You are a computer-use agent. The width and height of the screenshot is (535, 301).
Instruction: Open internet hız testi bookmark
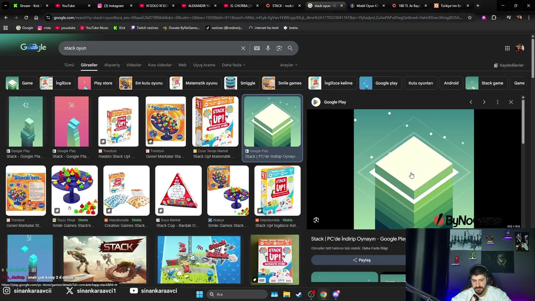coord(263,28)
